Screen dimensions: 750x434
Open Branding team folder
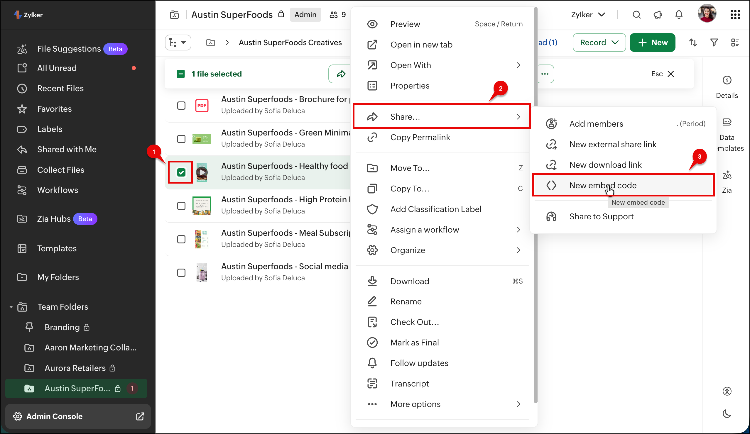pos(62,327)
